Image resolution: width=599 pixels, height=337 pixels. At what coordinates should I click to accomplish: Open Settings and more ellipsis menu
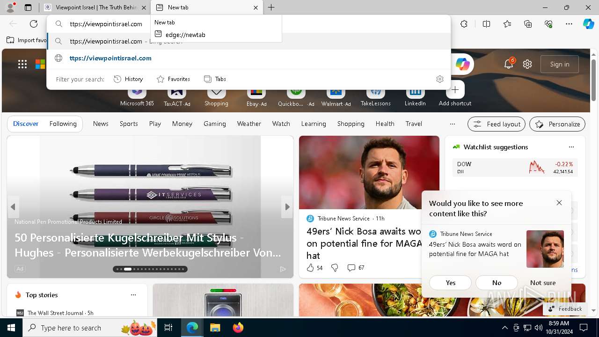pos(569,24)
